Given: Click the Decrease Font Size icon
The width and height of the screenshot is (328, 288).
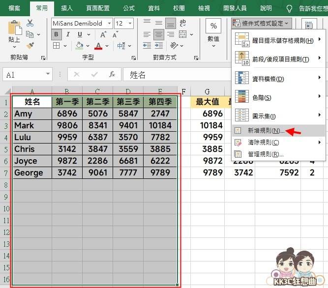Looking at the screenshot, I should (x=115, y=34).
